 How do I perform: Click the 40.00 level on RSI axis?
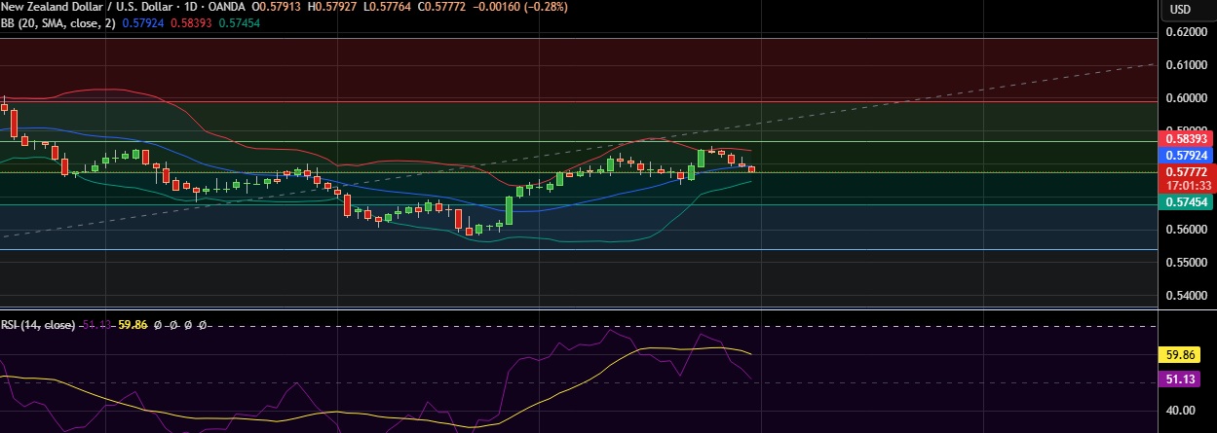pyautogui.click(x=1180, y=411)
